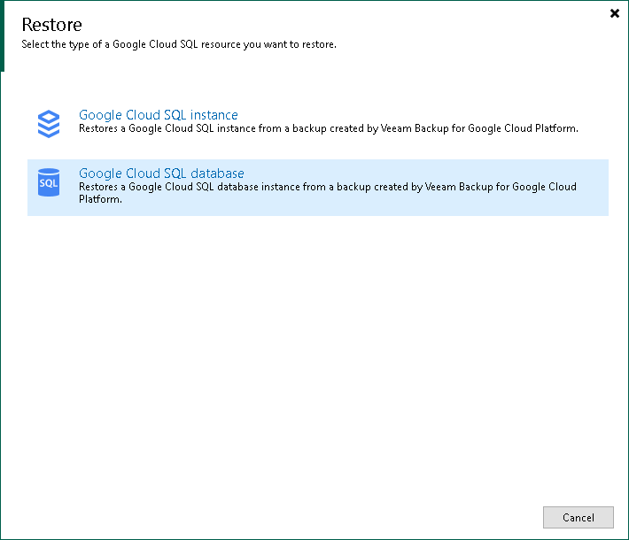Image resolution: width=629 pixels, height=540 pixels.
Task: Click 'Restores' at start of instance description
Action: pos(98,128)
